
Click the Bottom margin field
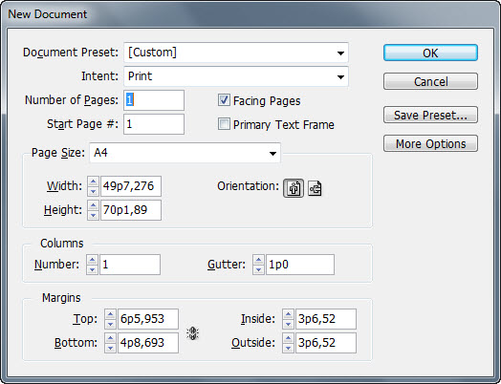pos(148,343)
